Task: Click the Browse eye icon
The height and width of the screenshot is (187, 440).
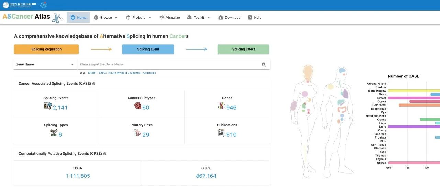Action: coord(96,18)
